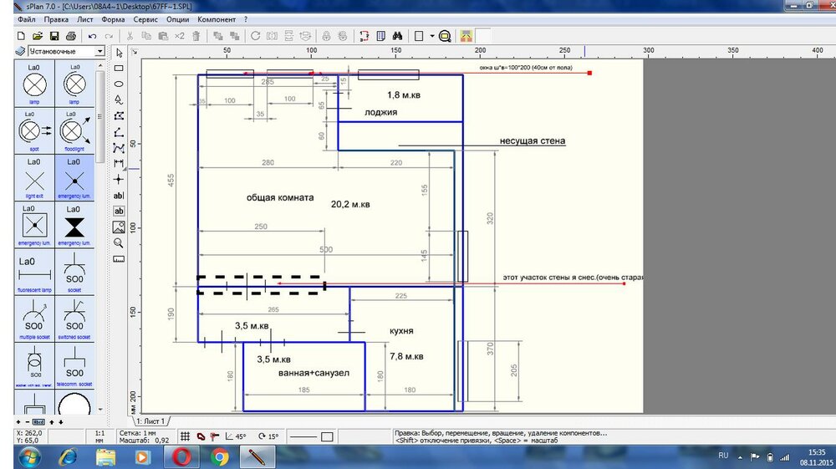Select the zoom magnifier tool
Image resolution: width=836 pixels, height=469 pixels.
pos(119,242)
